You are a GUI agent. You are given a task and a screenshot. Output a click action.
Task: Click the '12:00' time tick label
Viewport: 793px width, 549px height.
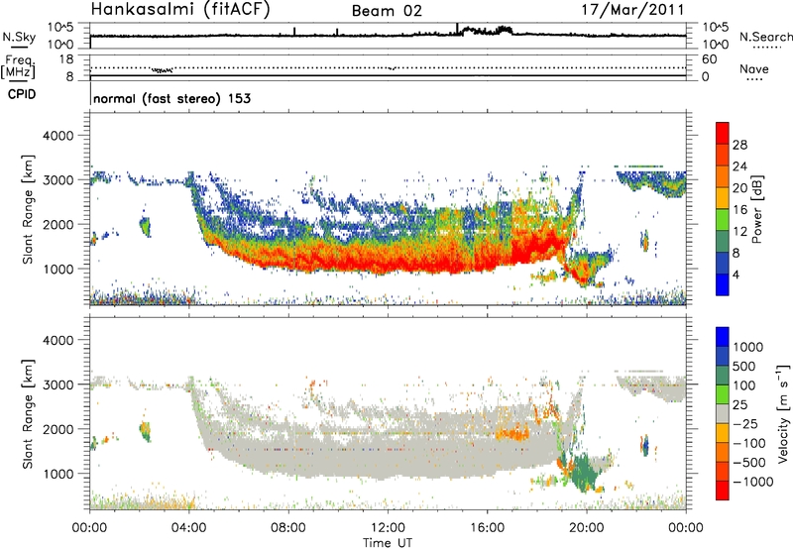(388, 528)
